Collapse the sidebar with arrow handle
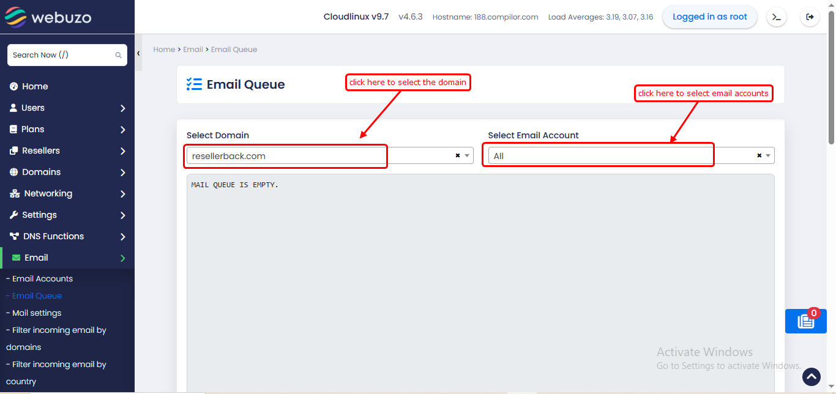The width and height of the screenshot is (836, 394). click(x=138, y=54)
